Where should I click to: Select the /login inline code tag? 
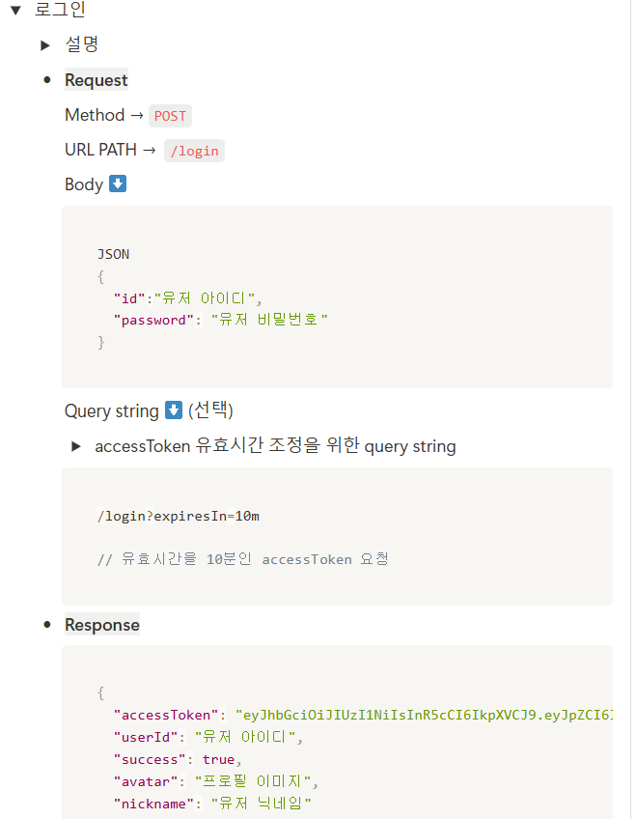pos(194,151)
